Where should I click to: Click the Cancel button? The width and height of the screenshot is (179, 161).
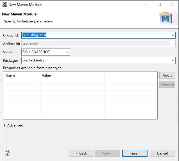[162, 153]
